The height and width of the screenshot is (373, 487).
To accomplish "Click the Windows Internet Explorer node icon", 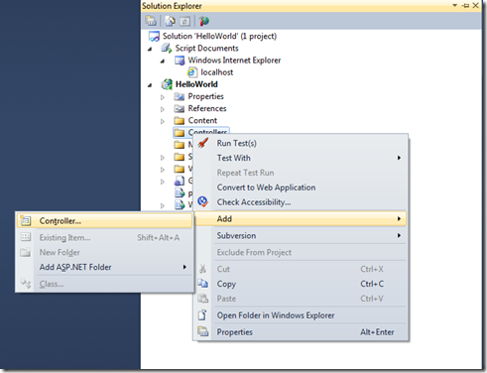I will (x=180, y=61).
